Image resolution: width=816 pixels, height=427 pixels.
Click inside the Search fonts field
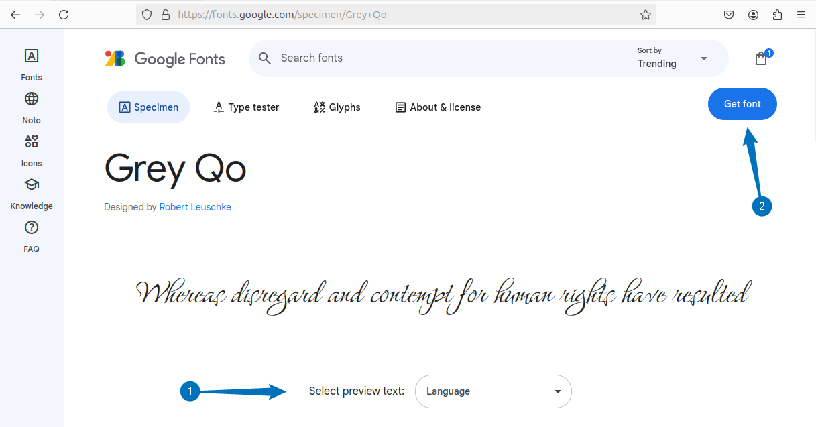pos(402,58)
